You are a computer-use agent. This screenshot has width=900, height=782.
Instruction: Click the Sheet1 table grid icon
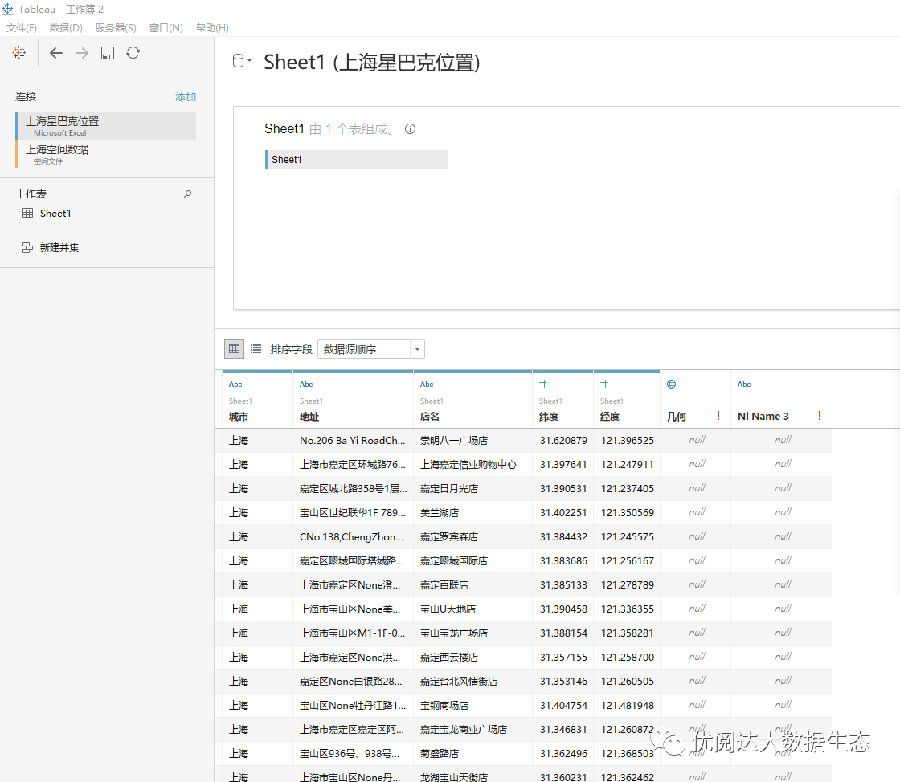click(27, 214)
